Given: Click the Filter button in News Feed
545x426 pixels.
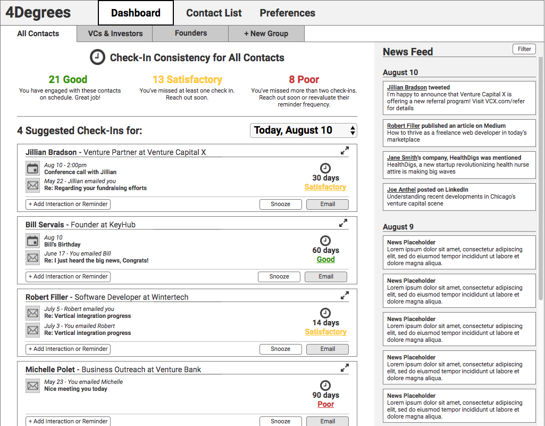Looking at the screenshot, I should (x=524, y=49).
